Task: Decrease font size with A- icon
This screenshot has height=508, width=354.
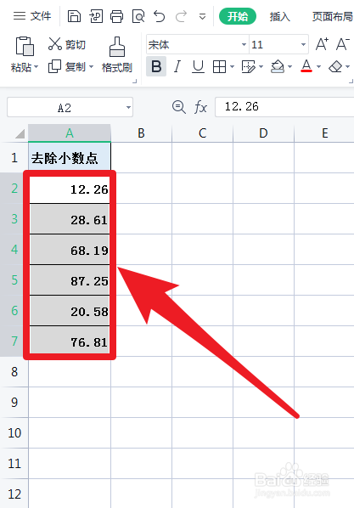Action: [x=343, y=44]
